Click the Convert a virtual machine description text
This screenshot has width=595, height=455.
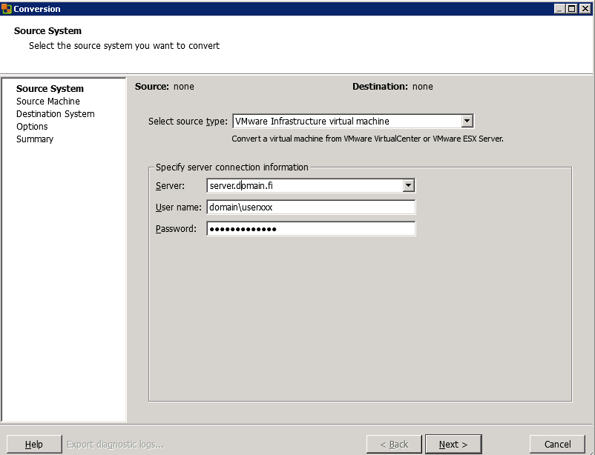pyautogui.click(x=367, y=139)
